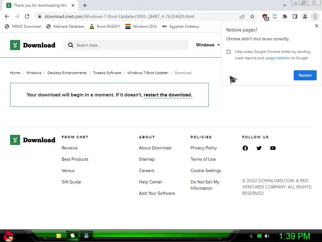This screenshot has width=322, height=242.
Task: Open the Reviews footer link
Action: [x=69, y=148]
